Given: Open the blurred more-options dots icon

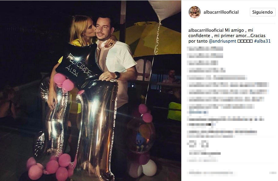Looking at the screenshot, I should pos(273,173).
